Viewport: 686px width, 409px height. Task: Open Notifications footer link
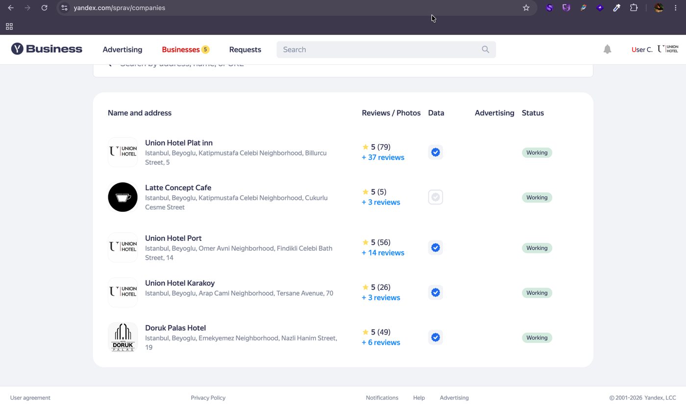[382, 398]
